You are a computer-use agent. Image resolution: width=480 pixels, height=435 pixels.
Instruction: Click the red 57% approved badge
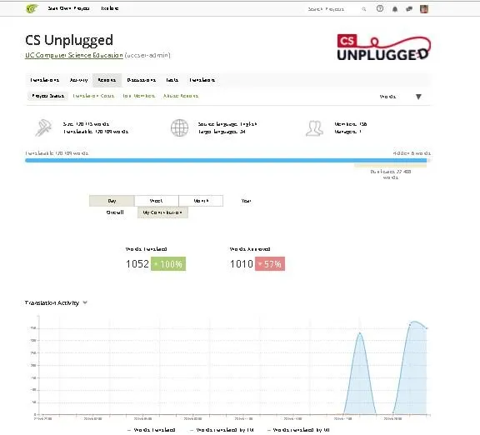(x=270, y=264)
